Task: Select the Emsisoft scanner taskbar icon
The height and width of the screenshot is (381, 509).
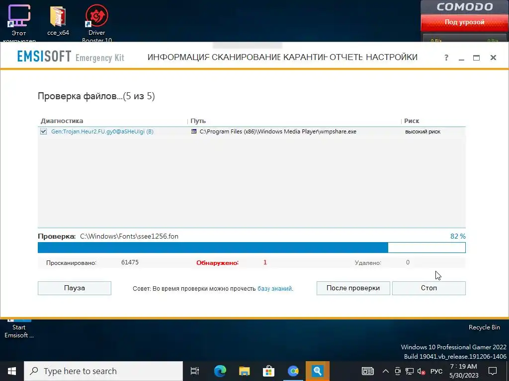Action: pyautogui.click(x=317, y=371)
